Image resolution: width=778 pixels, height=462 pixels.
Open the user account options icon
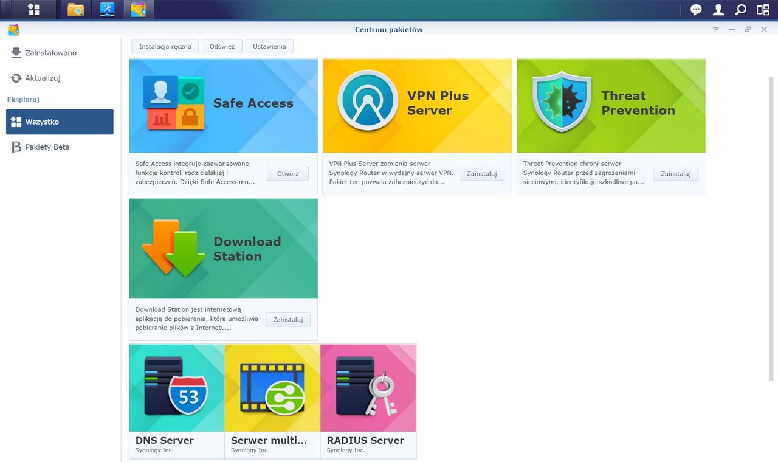718,9
